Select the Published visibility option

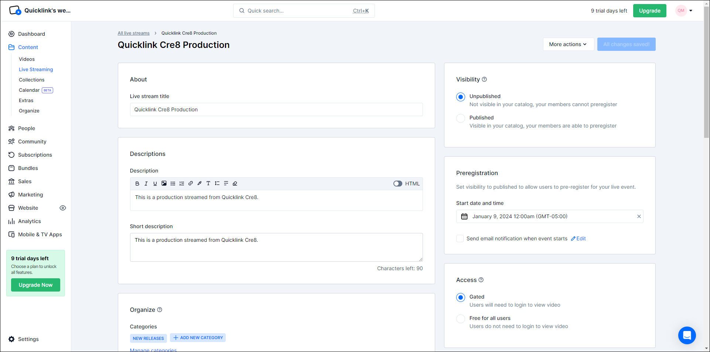pos(461,118)
